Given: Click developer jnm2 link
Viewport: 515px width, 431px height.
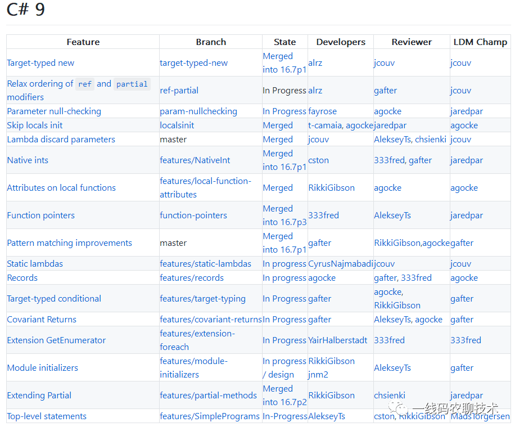Looking at the screenshot, I should click(318, 375).
